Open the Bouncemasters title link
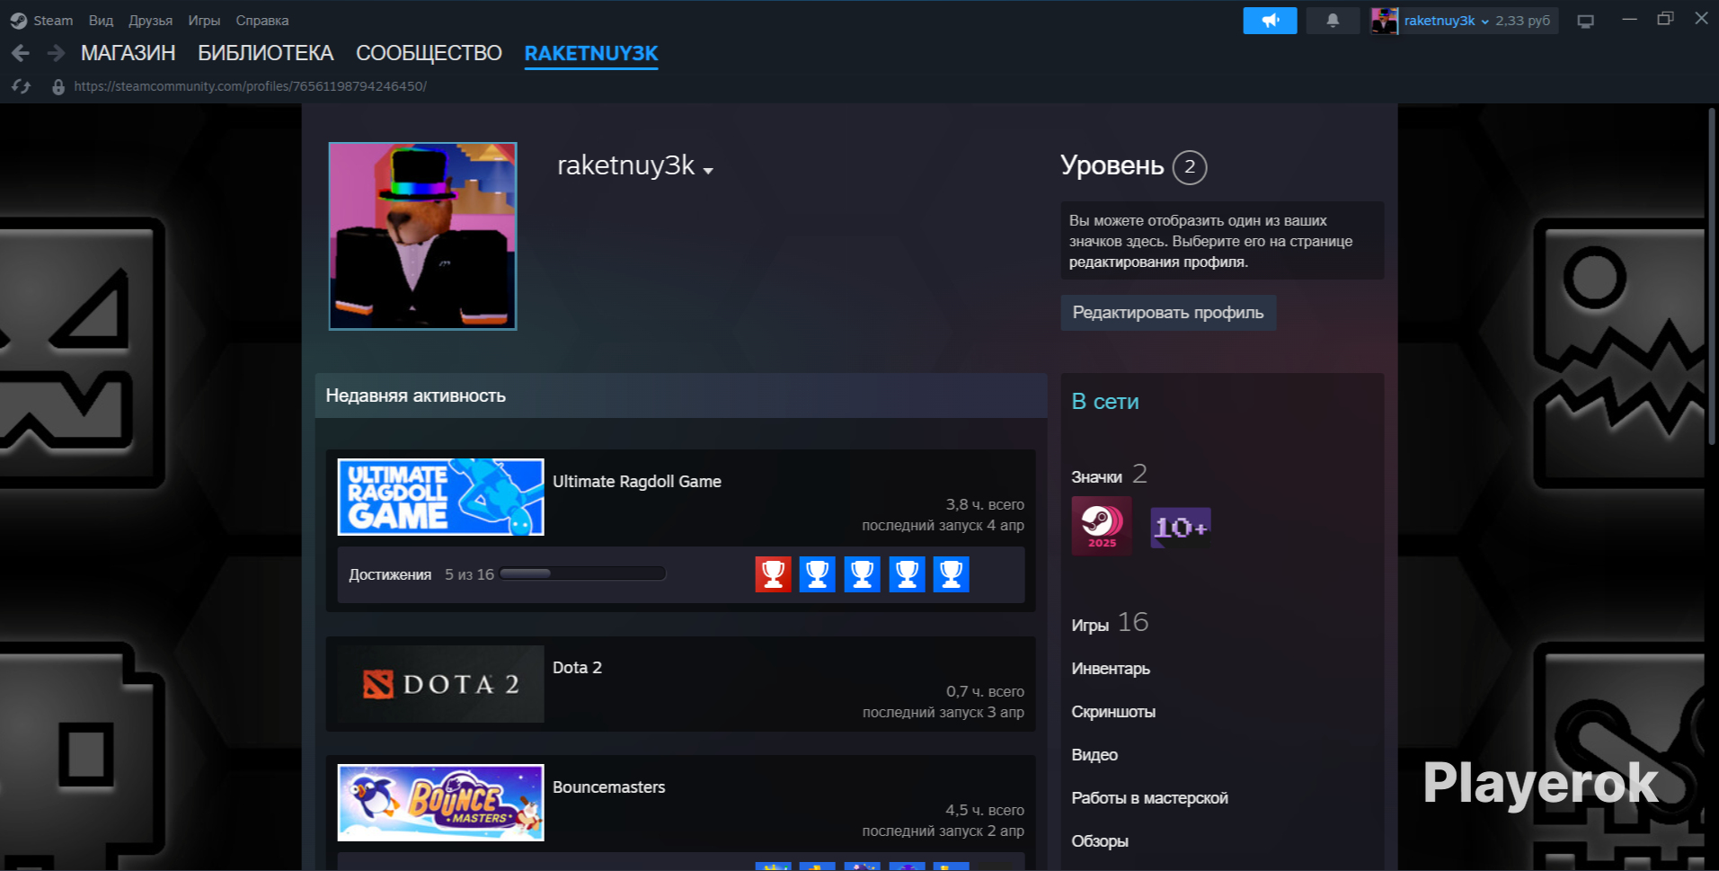Screen dimensions: 1719x871 pos(609,787)
